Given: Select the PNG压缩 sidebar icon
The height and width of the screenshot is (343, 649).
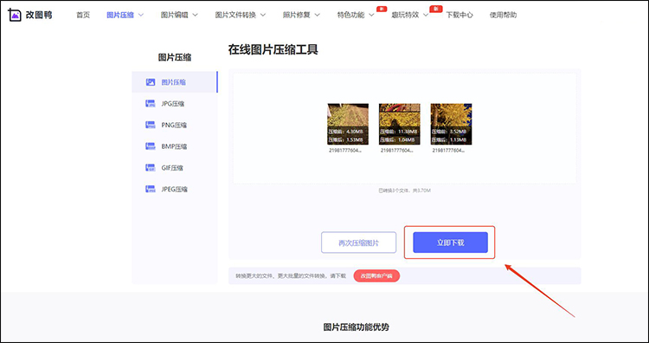Looking at the screenshot, I should (x=151, y=125).
